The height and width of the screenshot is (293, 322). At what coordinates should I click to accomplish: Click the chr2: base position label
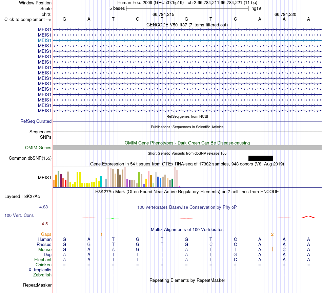[x=46, y=14]
